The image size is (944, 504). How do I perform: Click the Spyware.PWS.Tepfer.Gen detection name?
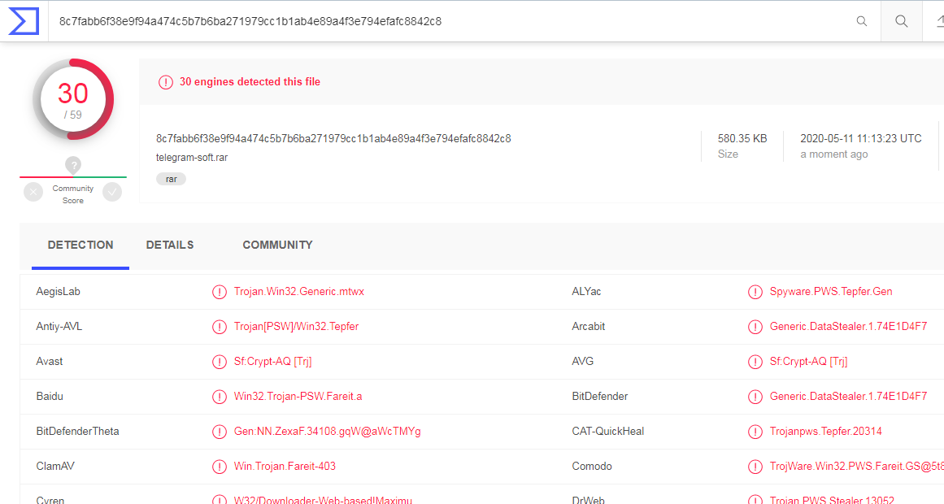831,292
